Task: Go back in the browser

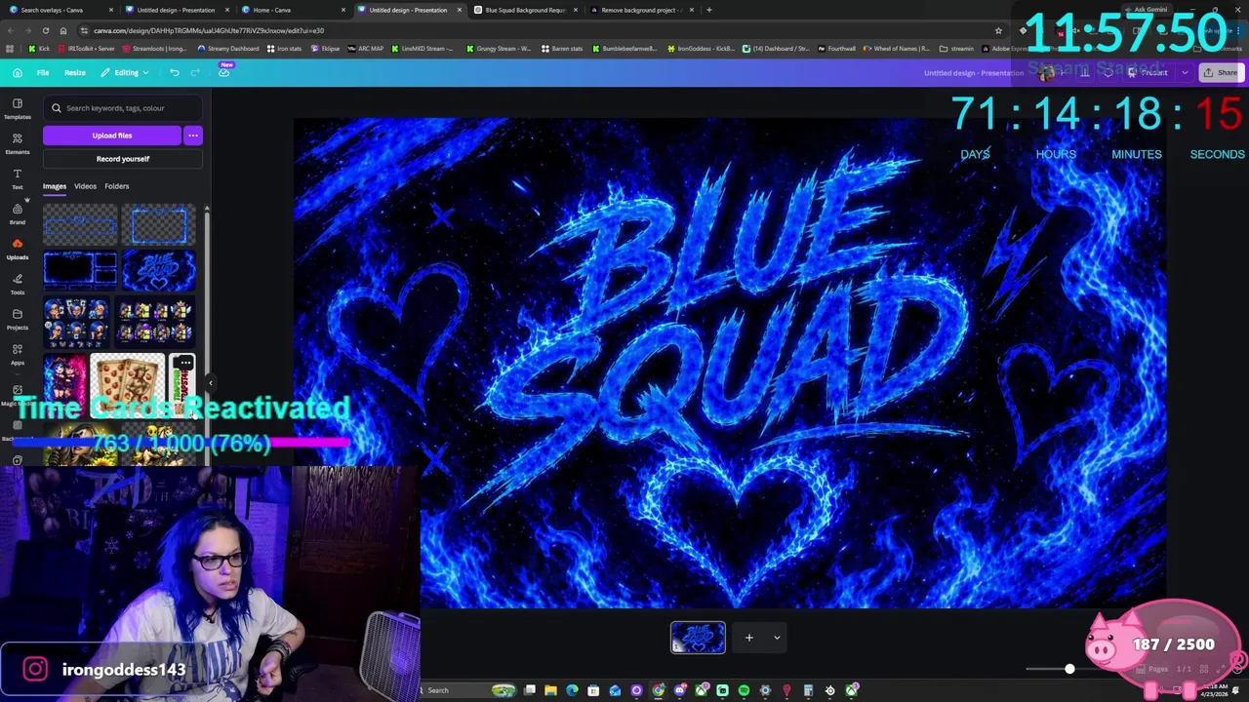Action: [x=10, y=30]
